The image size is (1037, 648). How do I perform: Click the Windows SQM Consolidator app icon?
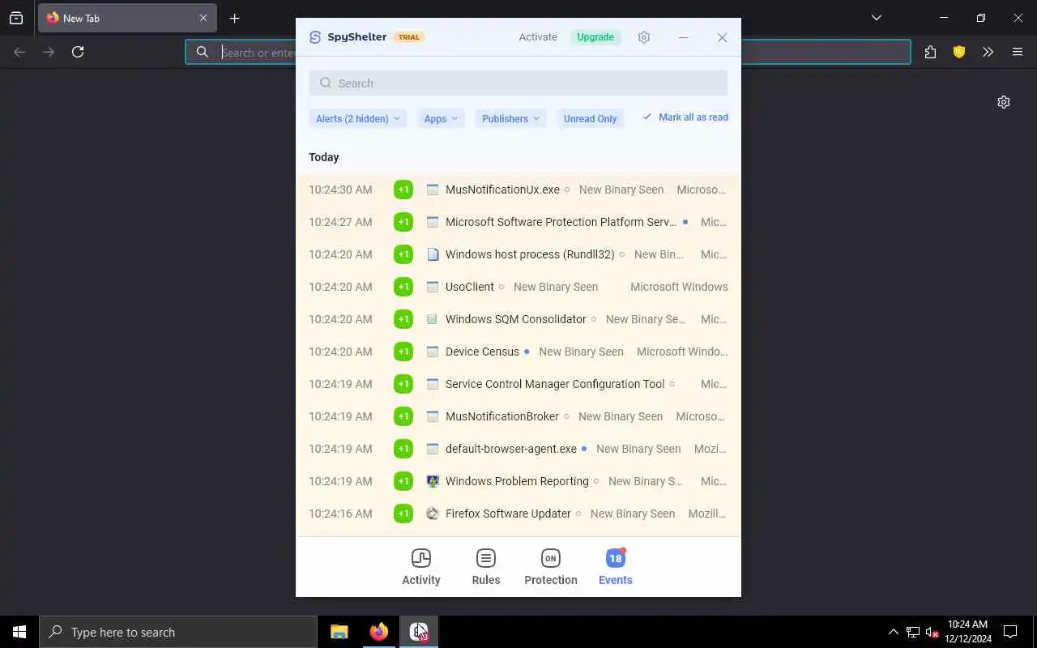click(433, 319)
